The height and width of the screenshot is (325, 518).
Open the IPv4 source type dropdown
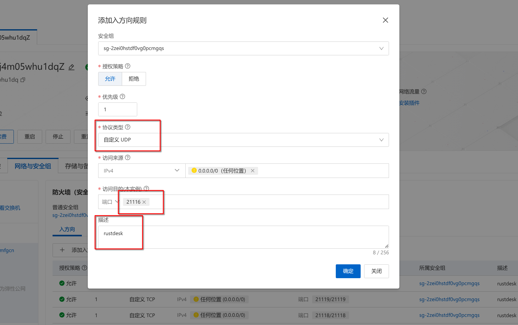(x=142, y=171)
